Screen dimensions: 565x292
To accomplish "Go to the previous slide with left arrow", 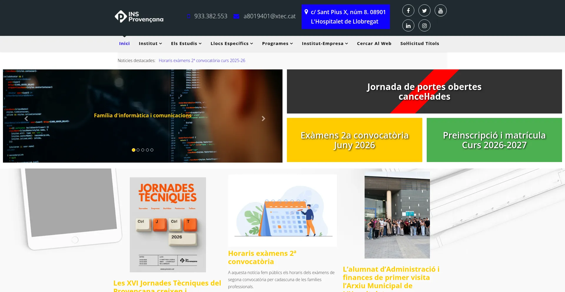I will coord(26,119).
